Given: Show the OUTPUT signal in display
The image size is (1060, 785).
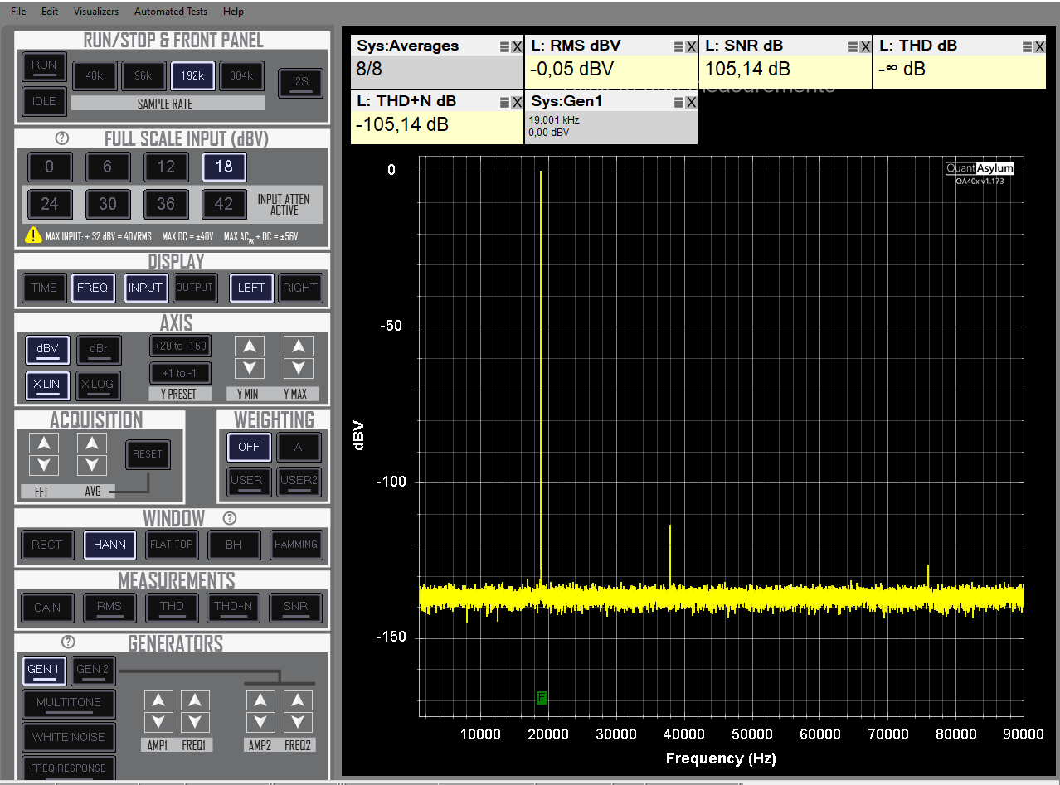Looking at the screenshot, I should 194,288.
